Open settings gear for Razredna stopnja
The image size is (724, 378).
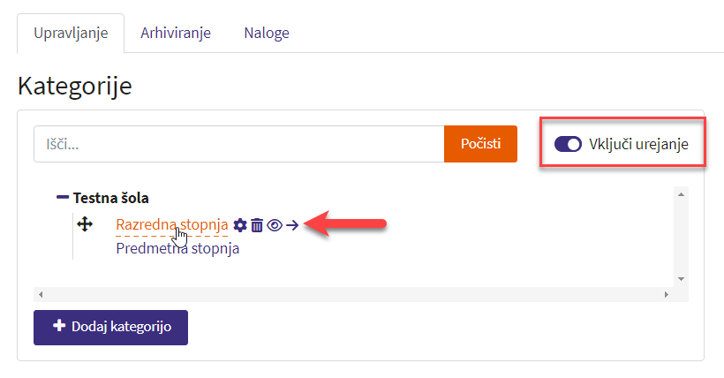pyautogui.click(x=239, y=225)
